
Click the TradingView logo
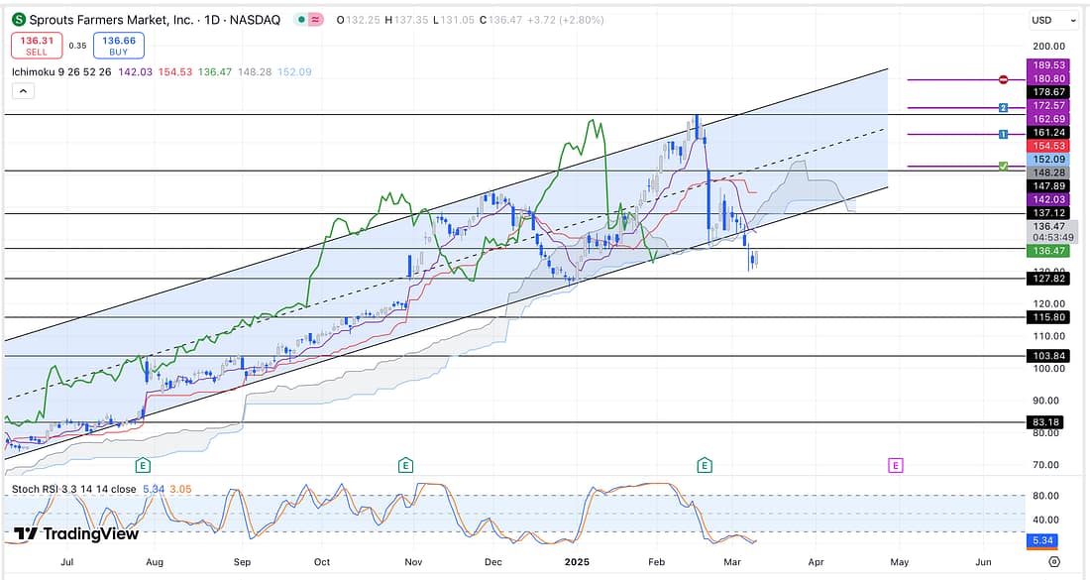click(76, 534)
